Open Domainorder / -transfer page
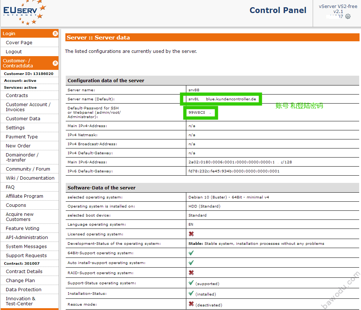The width and height of the screenshot is (361, 310). coord(22,157)
